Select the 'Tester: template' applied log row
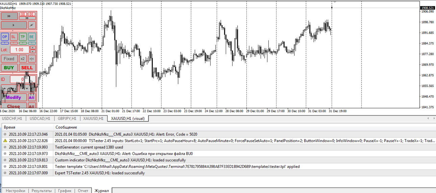This screenshot has width=436, height=193. [218, 166]
